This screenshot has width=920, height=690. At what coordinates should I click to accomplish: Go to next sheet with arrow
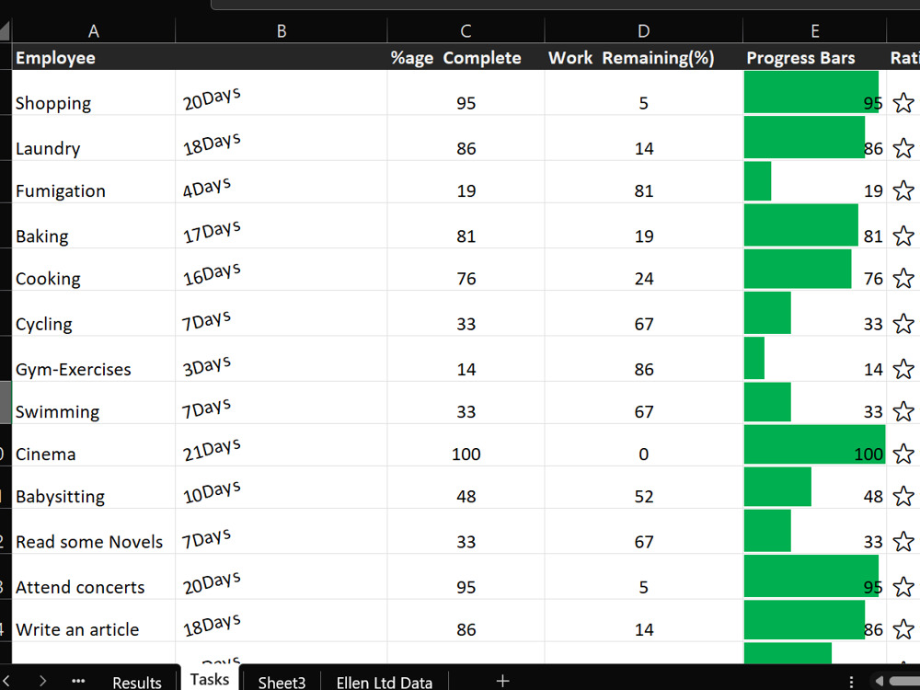tap(42, 681)
